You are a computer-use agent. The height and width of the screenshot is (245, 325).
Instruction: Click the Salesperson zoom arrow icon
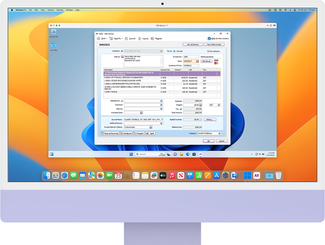point(122,101)
